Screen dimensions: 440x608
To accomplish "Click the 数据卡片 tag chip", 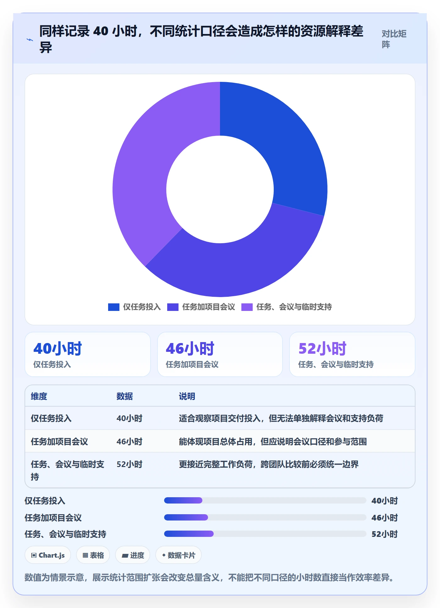I will (179, 555).
